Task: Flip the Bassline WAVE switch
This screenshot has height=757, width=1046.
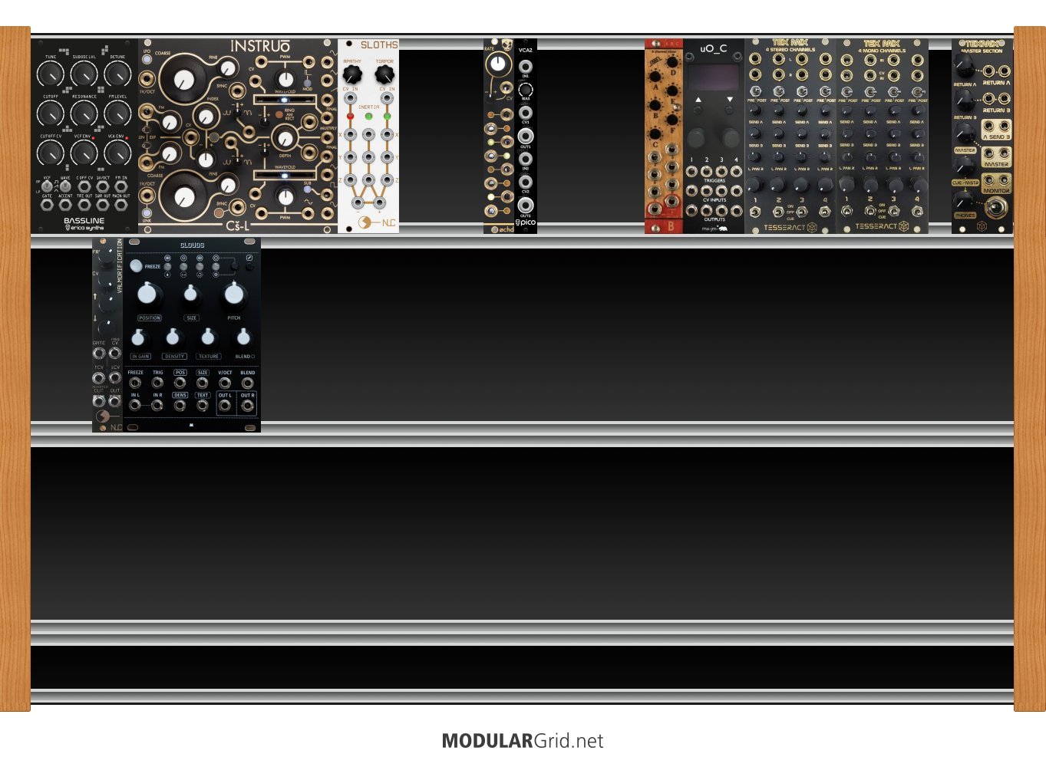Action: click(66, 186)
